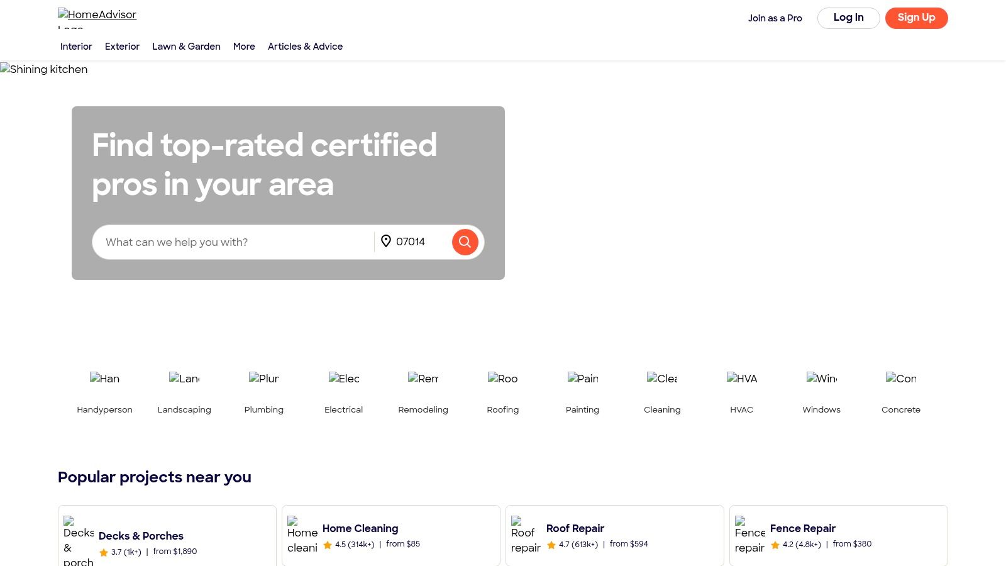This screenshot has height=566, width=1006.
Task: Open the Interior navigation menu
Action: point(76,46)
